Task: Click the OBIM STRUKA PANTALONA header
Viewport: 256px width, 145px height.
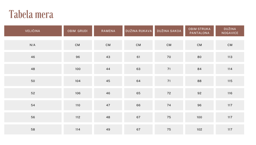Action: point(199,31)
